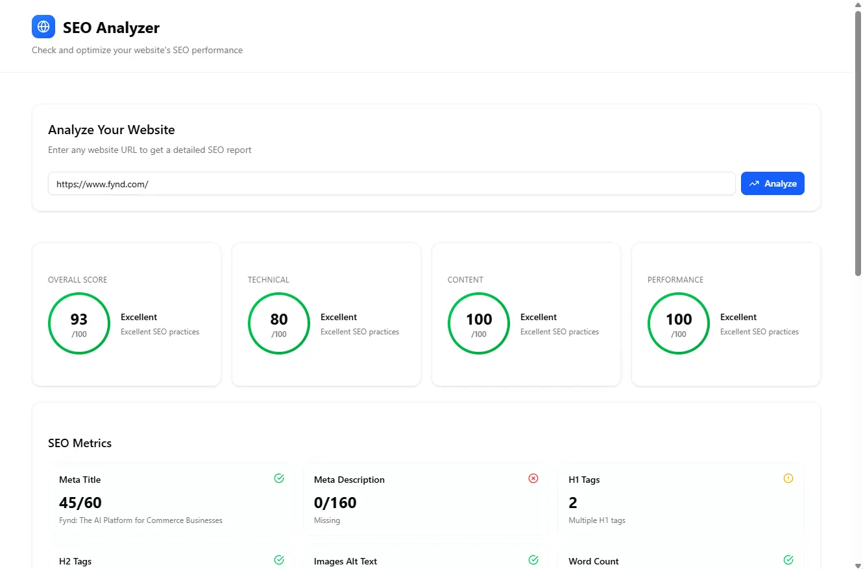Click the red X icon on Meta Description

[533, 478]
